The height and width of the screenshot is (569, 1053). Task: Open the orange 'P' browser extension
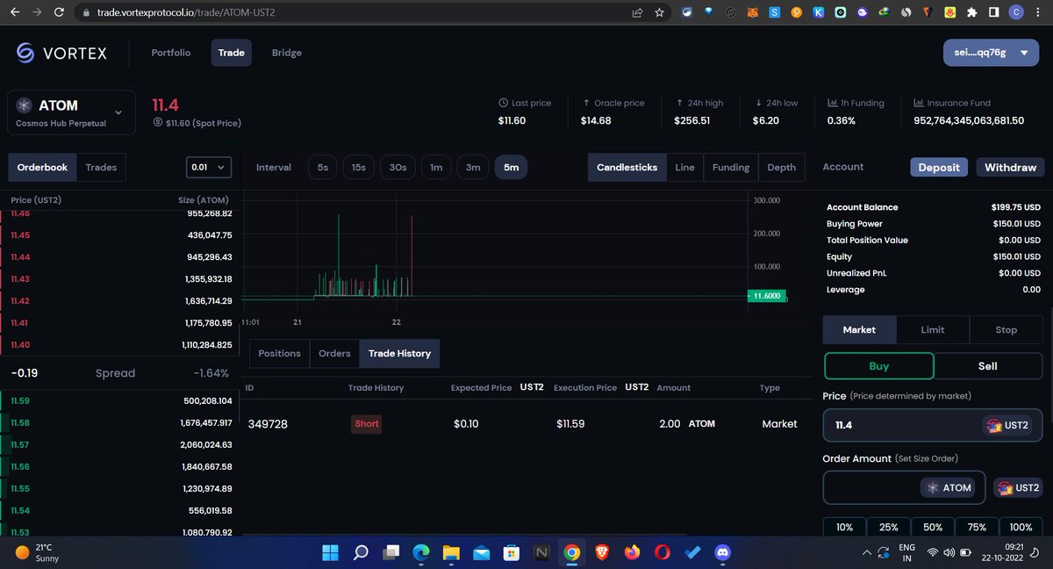click(x=797, y=13)
